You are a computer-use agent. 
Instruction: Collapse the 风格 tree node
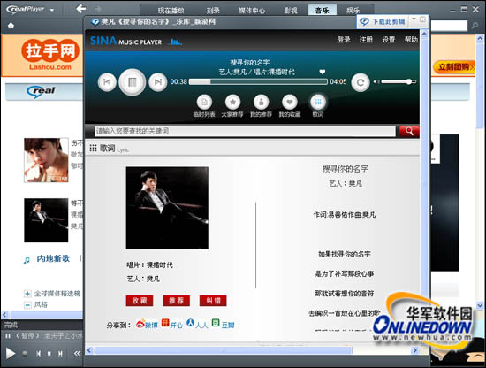27,305
